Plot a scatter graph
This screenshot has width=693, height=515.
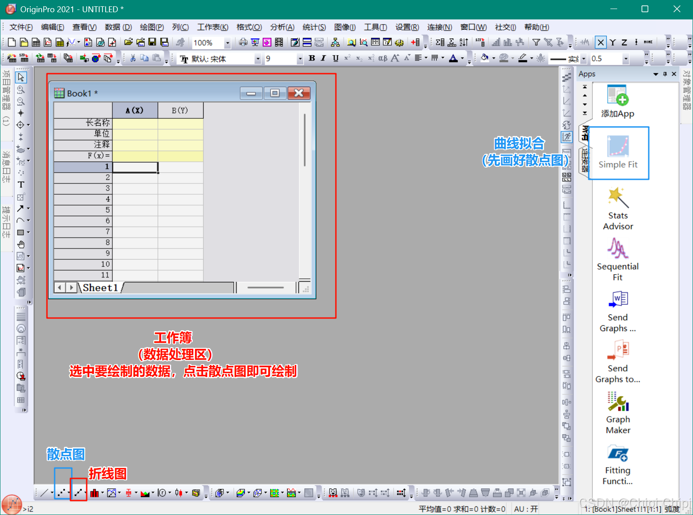pos(60,493)
